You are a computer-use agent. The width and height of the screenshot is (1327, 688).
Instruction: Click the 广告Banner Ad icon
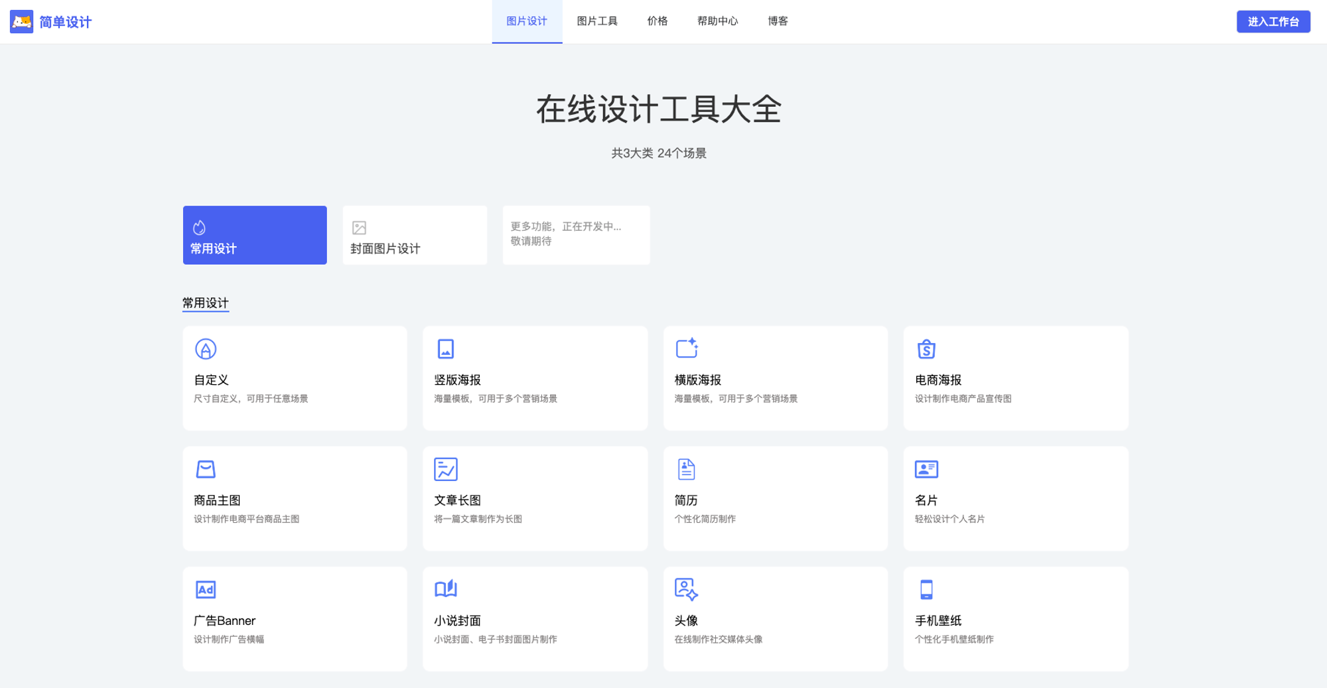(206, 589)
